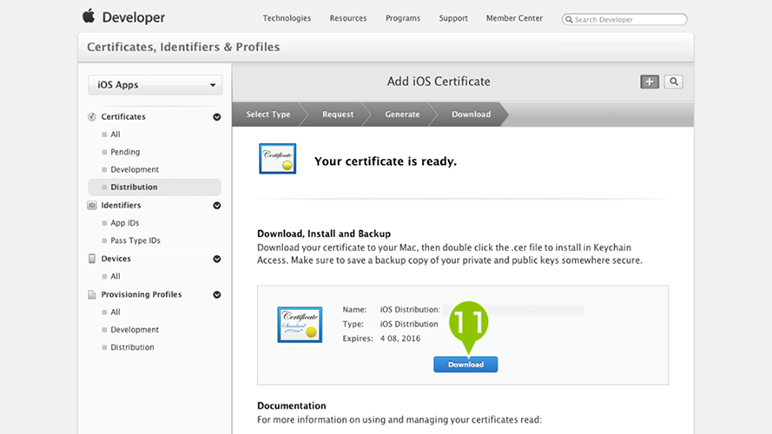Show Development certificates
The width and height of the screenshot is (772, 434).
135,169
